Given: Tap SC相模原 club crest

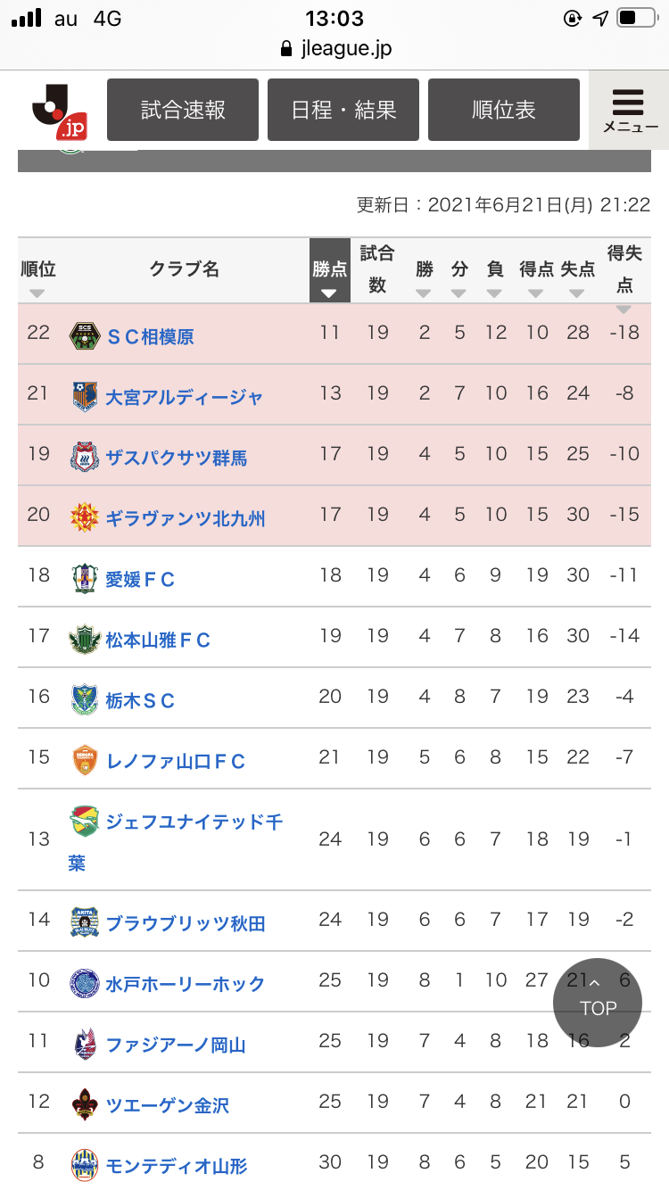Looking at the screenshot, I should tap(84, 336).
